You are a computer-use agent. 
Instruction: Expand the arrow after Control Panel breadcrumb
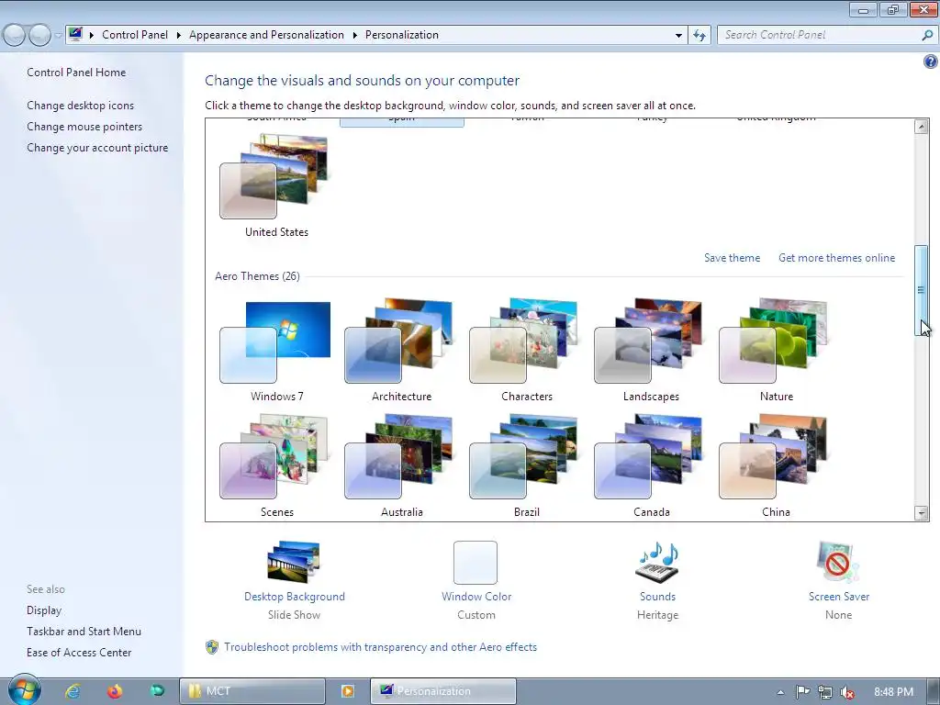pos(179,35)
